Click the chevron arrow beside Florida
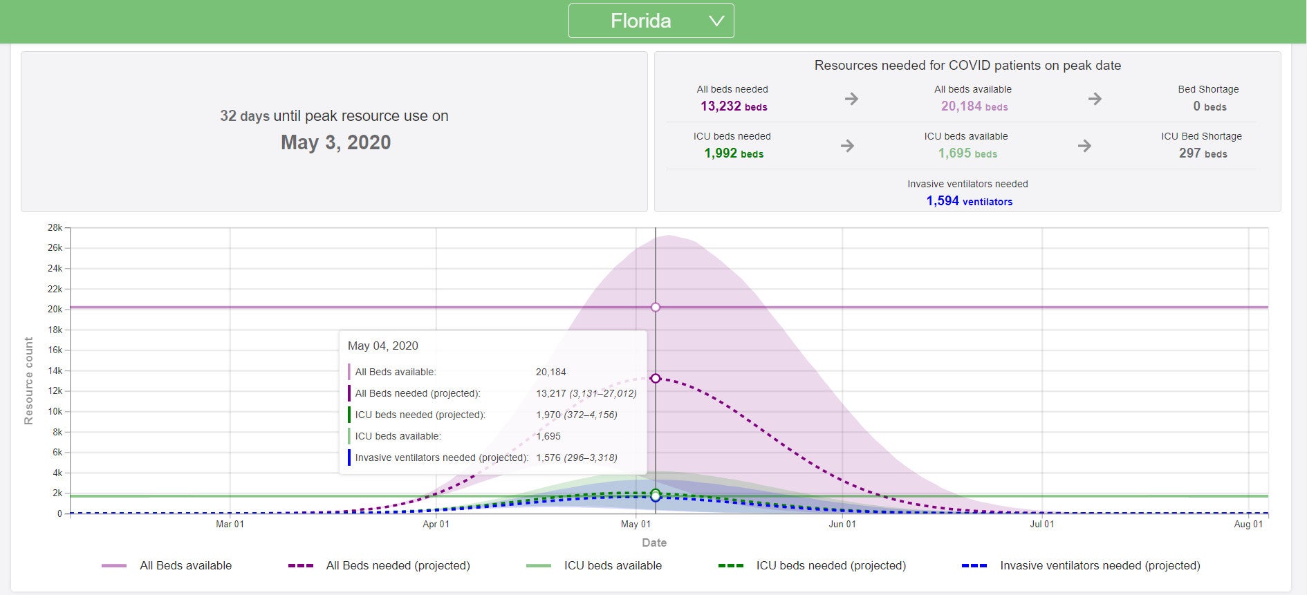The height and width of the screenshot is (595, 1307). (716, 21)
